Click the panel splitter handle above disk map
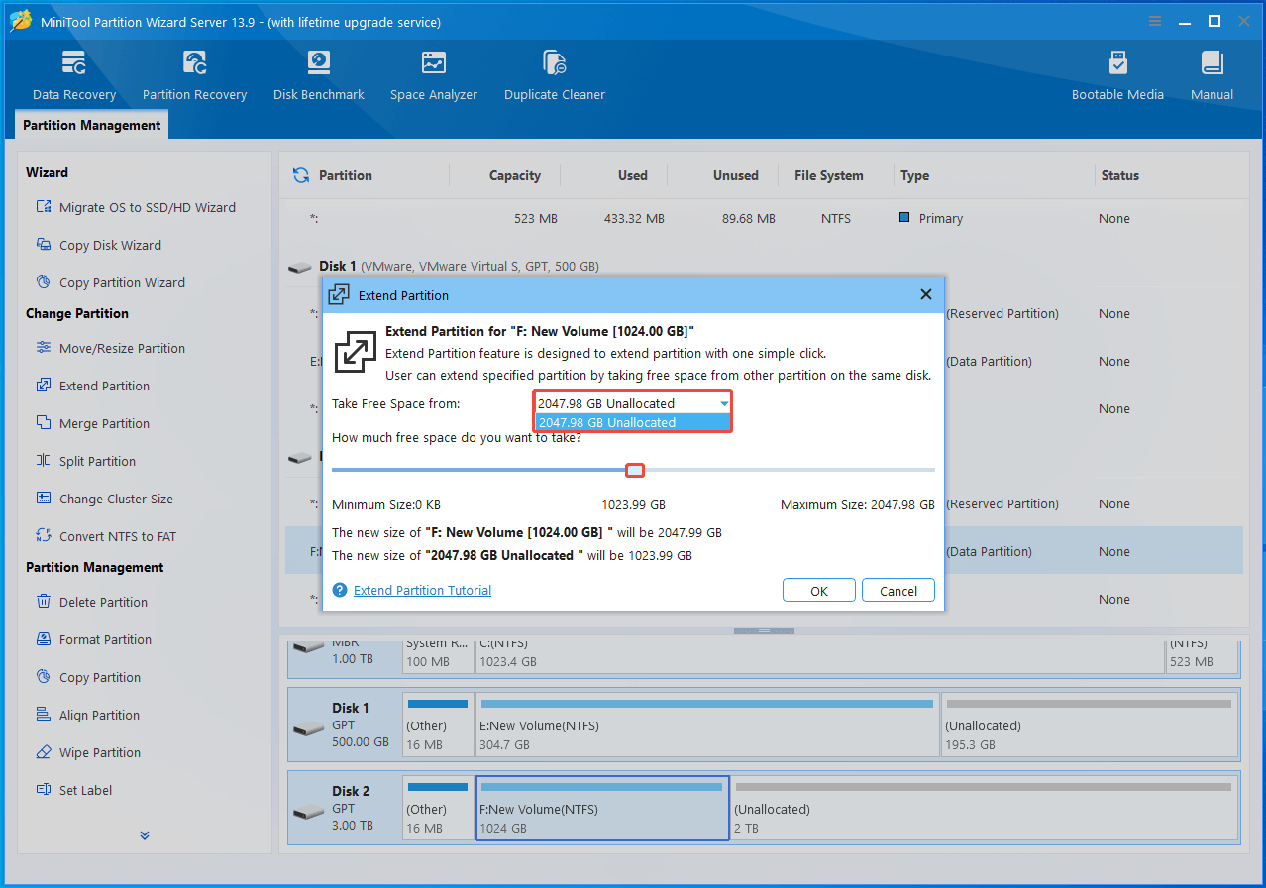The width and height of the screenshot is (1266, 888). 764,630
